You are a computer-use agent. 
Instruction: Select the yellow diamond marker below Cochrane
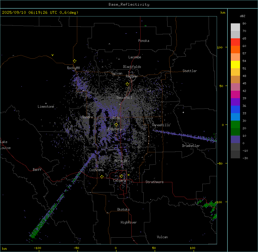pos(102,177)
